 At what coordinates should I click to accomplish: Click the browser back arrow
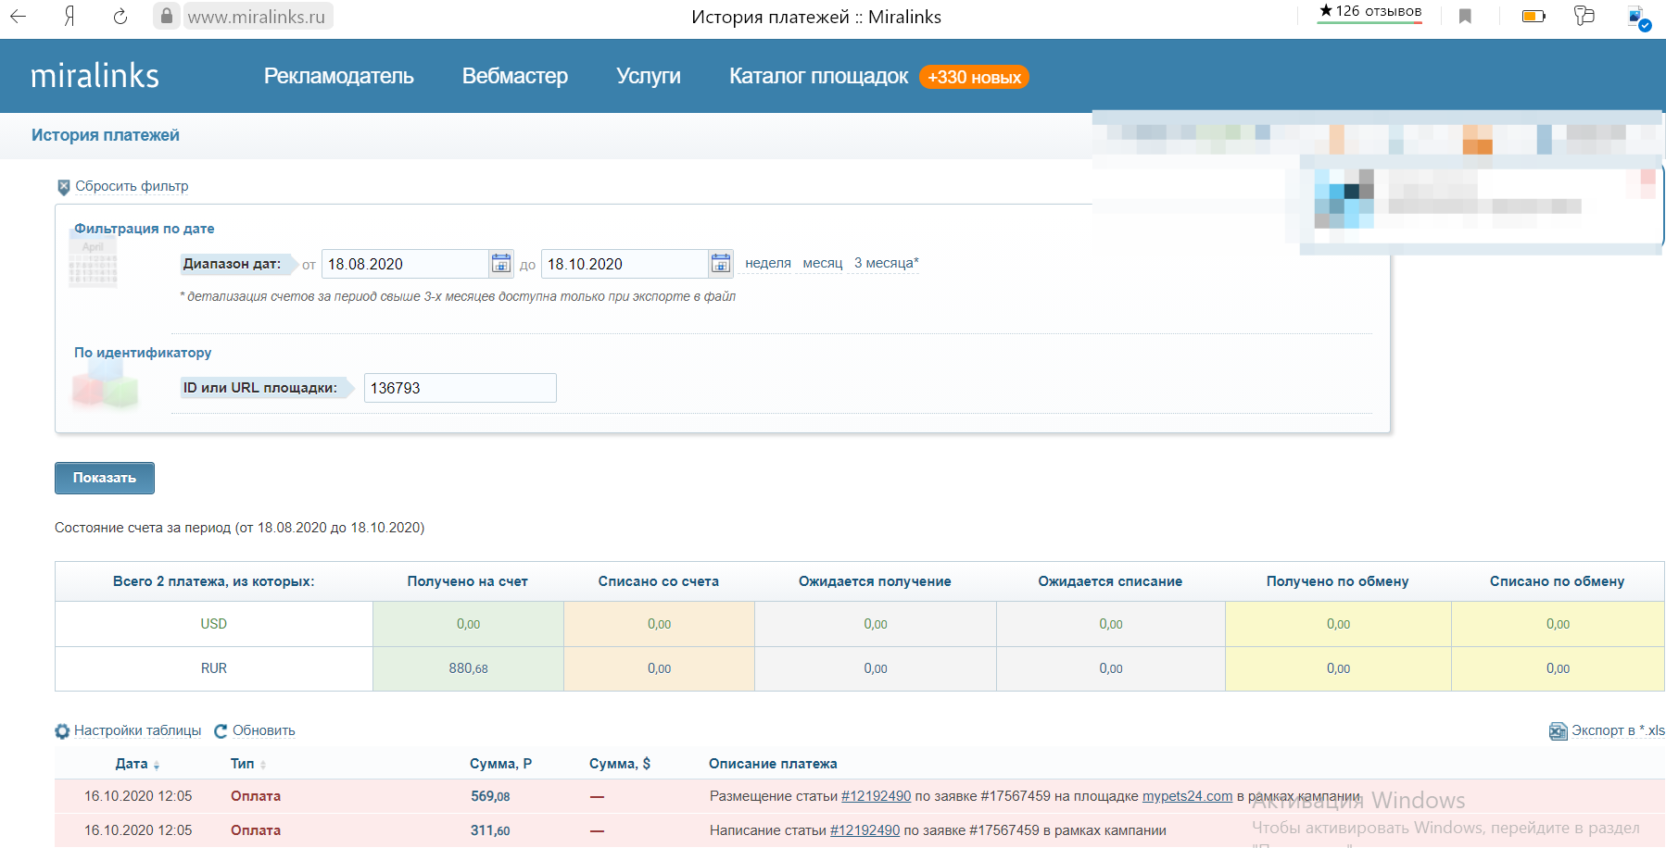click(x=19, y=17)
